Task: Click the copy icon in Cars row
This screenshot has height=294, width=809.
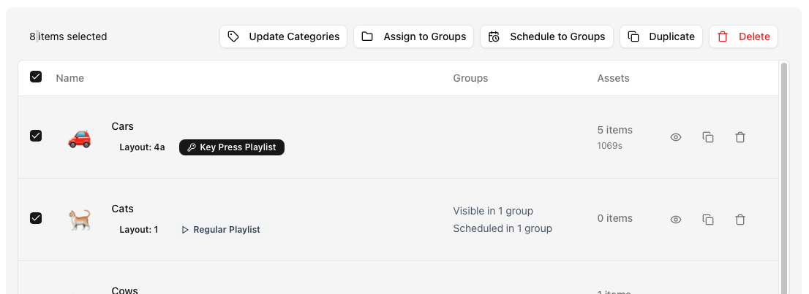Action: [708, 137]
